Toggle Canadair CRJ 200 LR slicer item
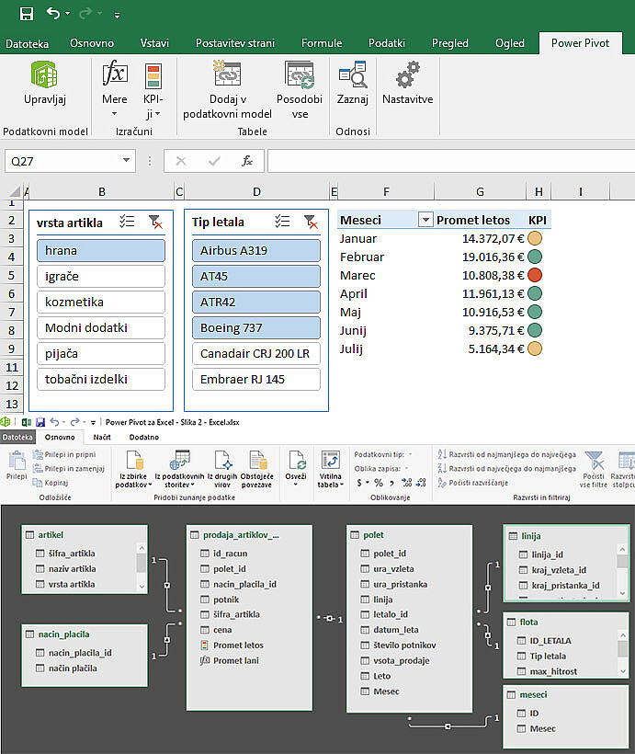This screenshot has width=635, height=754. point(256,353)
